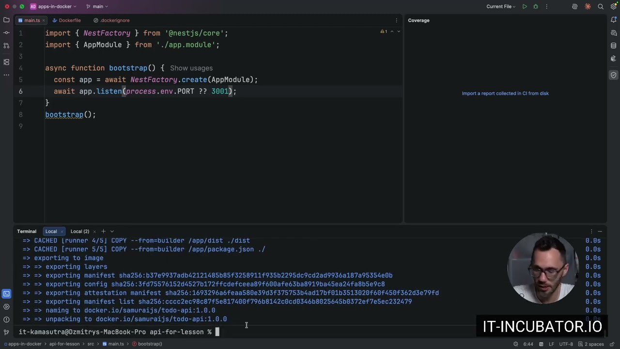Open the Structure tool window icon
The width and height of the screenshot is (620, 349).
coord(6,62)
